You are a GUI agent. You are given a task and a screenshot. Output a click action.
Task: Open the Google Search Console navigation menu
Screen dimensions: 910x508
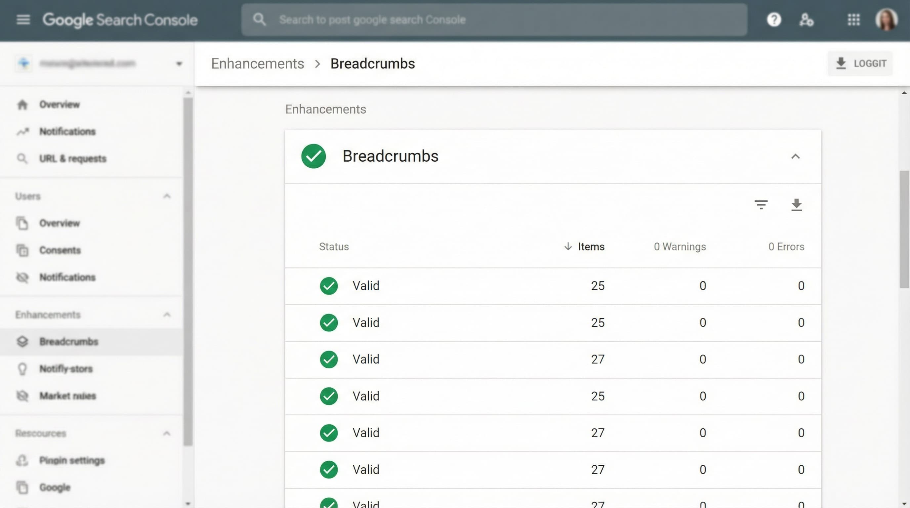click(22, 20)
